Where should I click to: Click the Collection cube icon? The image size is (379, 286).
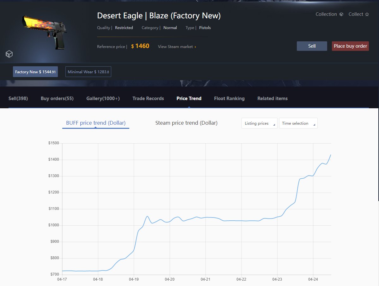tap(341, 14)
